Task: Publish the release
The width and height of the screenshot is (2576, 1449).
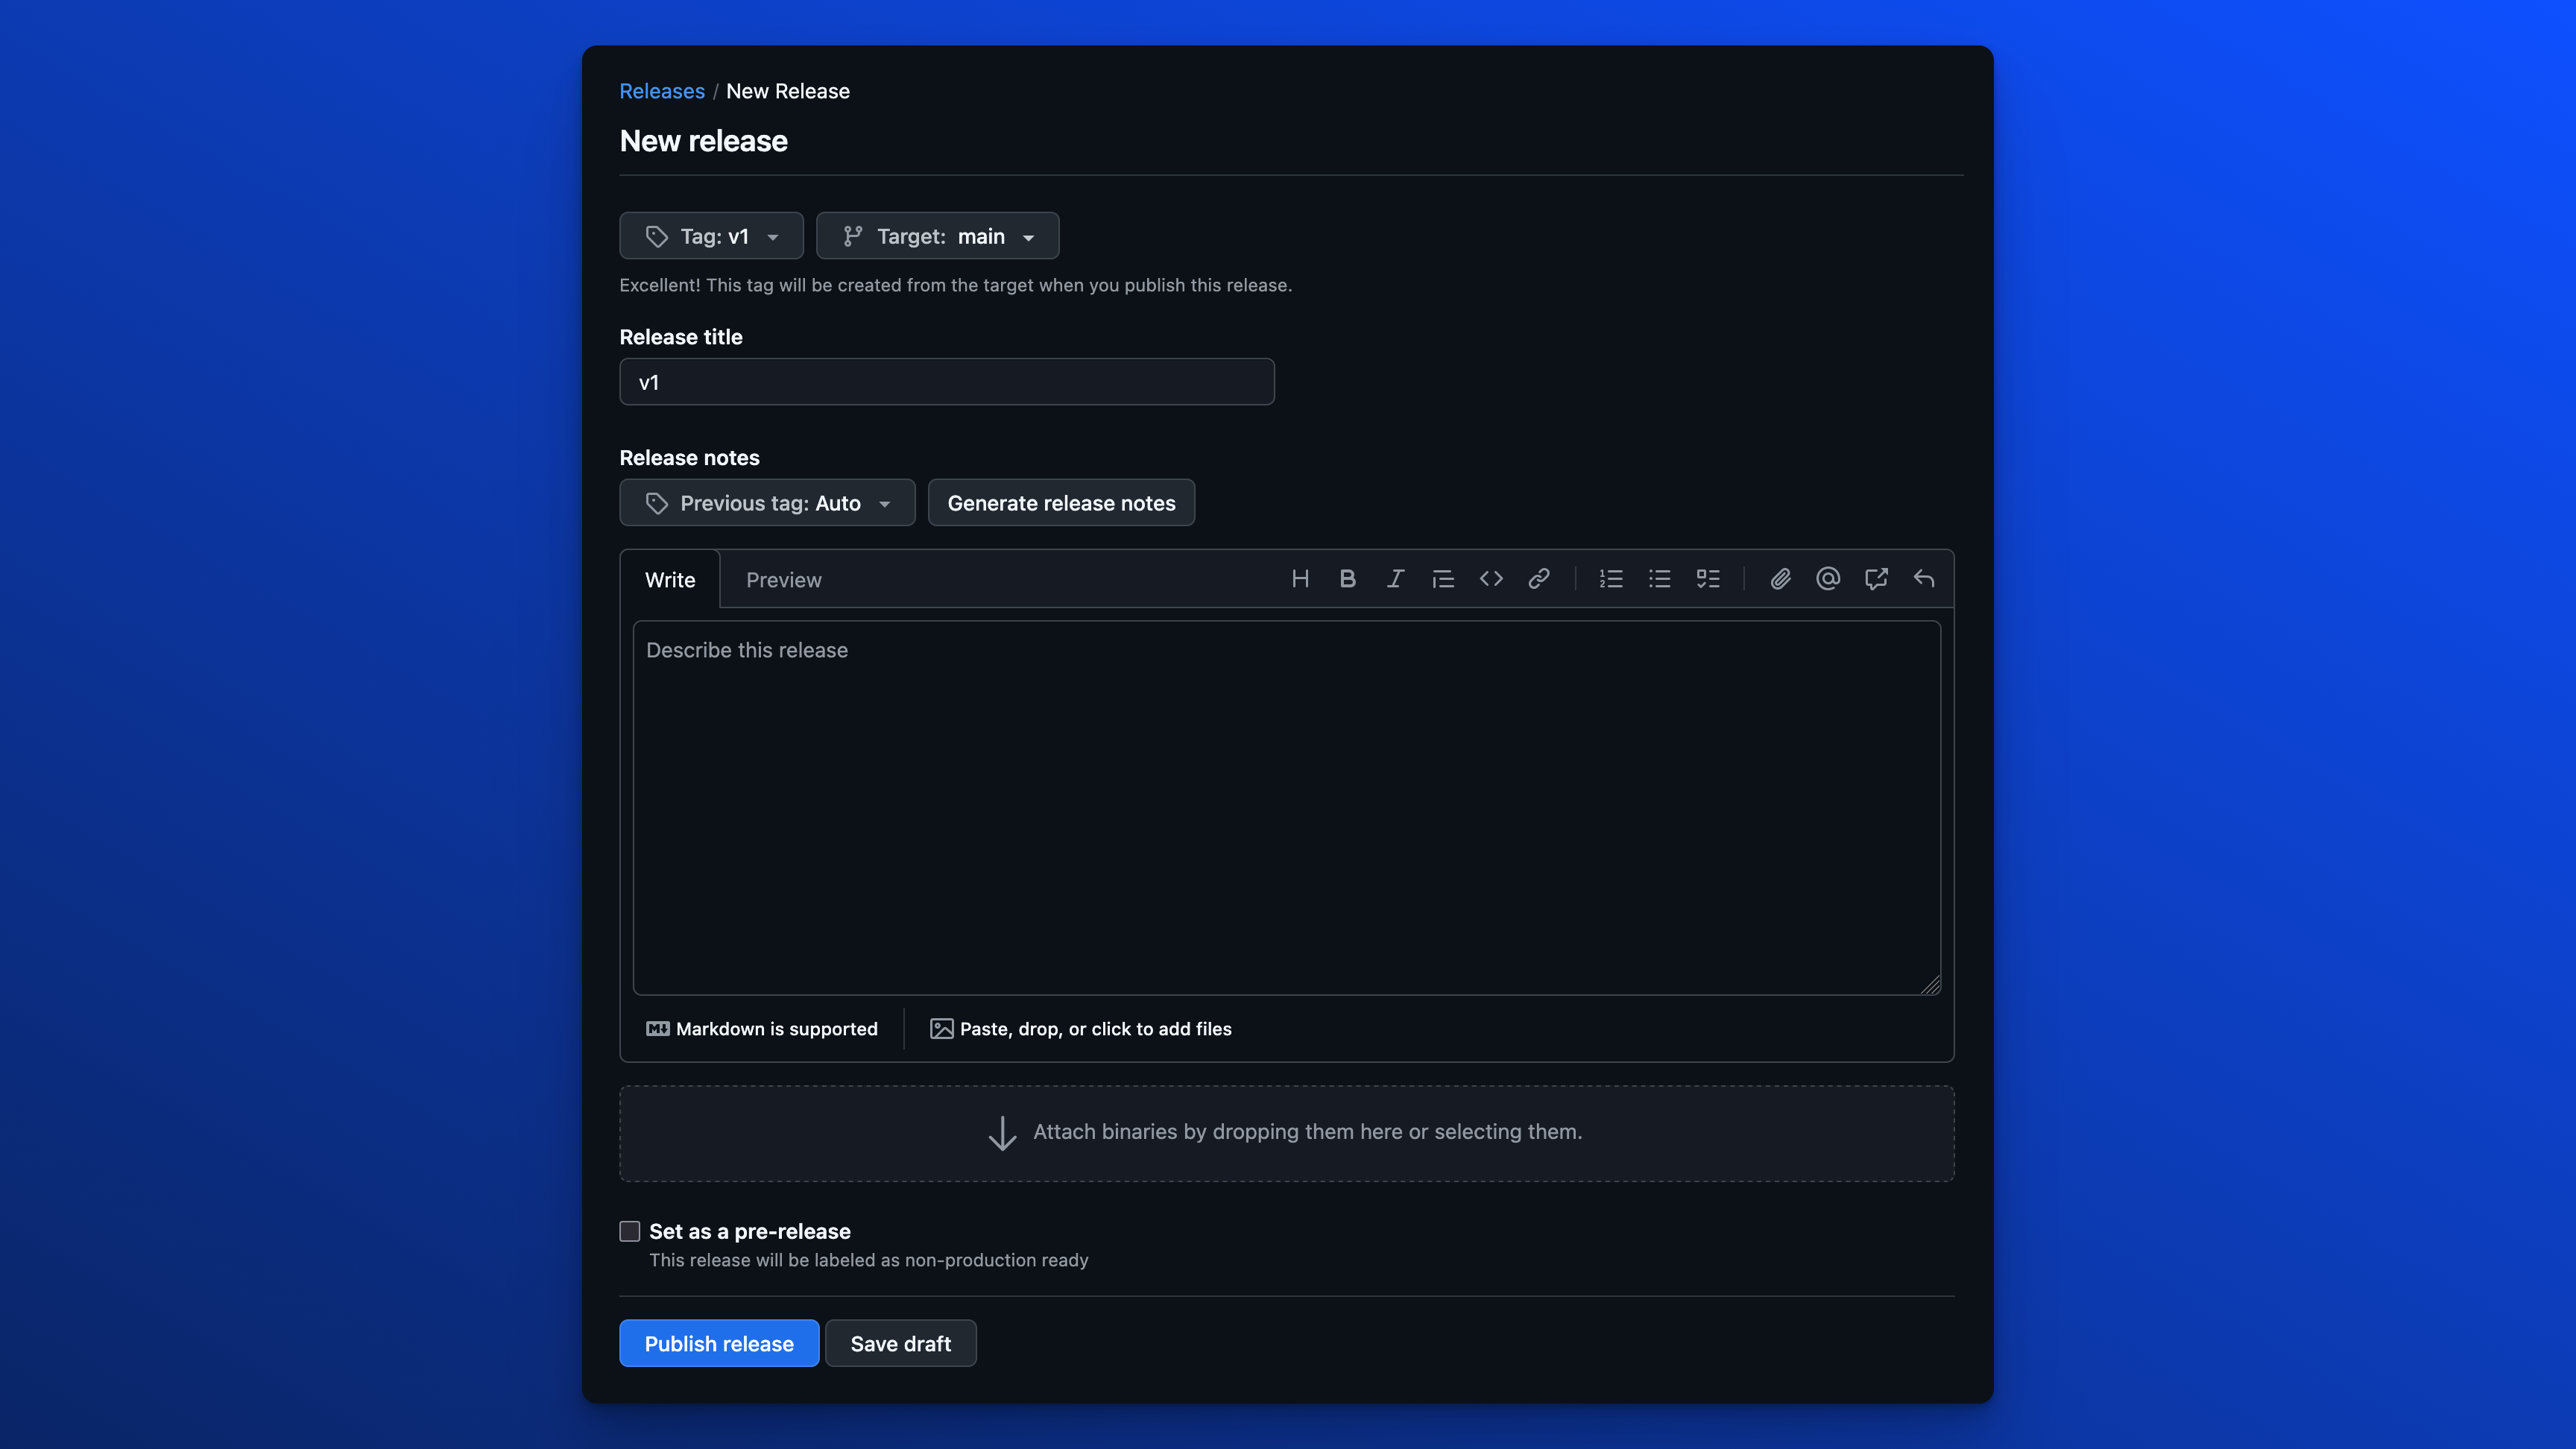Action: [718, 1343]
